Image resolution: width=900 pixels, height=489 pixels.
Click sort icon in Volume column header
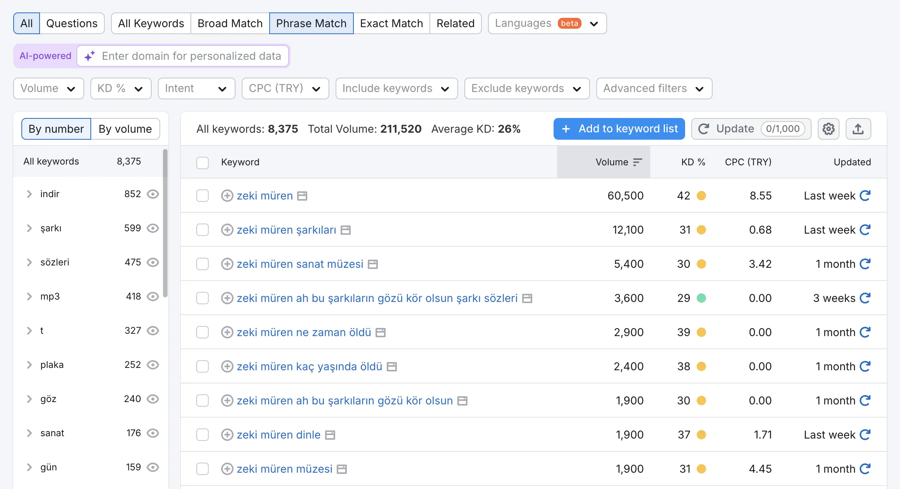(637, 162)
